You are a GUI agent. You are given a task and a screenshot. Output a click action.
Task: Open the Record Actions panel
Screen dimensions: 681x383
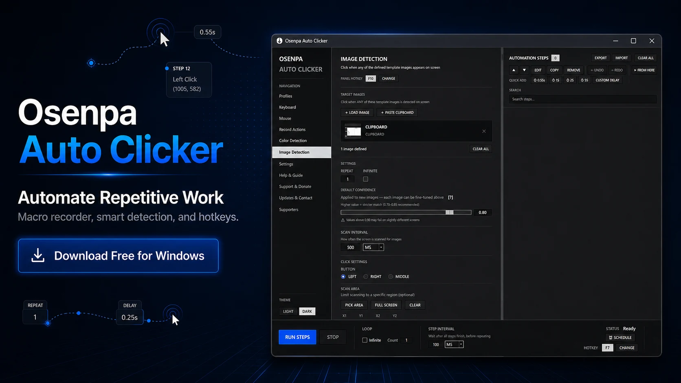[292, 129]
